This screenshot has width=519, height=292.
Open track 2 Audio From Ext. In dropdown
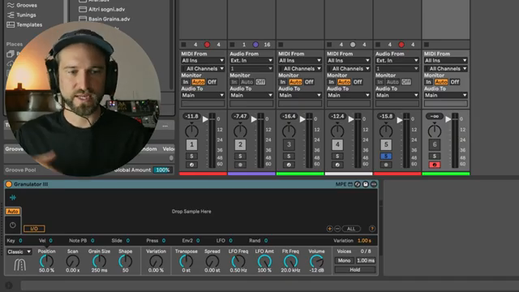click(251, 61)
